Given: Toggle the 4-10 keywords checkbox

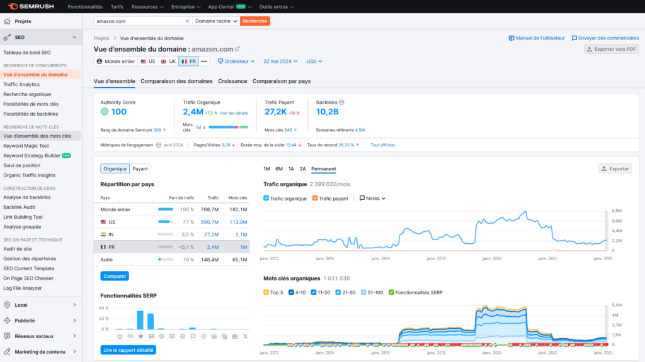Looking at the screenshot, I should click(291, 292).
